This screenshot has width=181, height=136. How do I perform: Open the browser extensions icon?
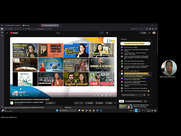[x=153, y=29]
